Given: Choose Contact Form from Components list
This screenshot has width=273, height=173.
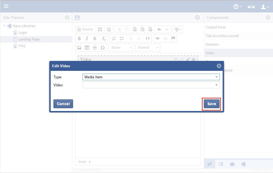Looking at the screenshot, I should (216, 27).
